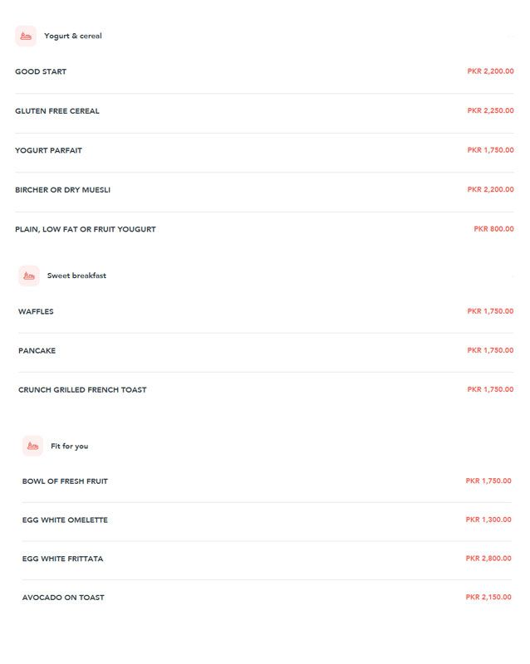This screenshot has height=664, width=530.
Task: Choose the PANCAKE item
Action: pyautogui.click(x=266, y=350)
